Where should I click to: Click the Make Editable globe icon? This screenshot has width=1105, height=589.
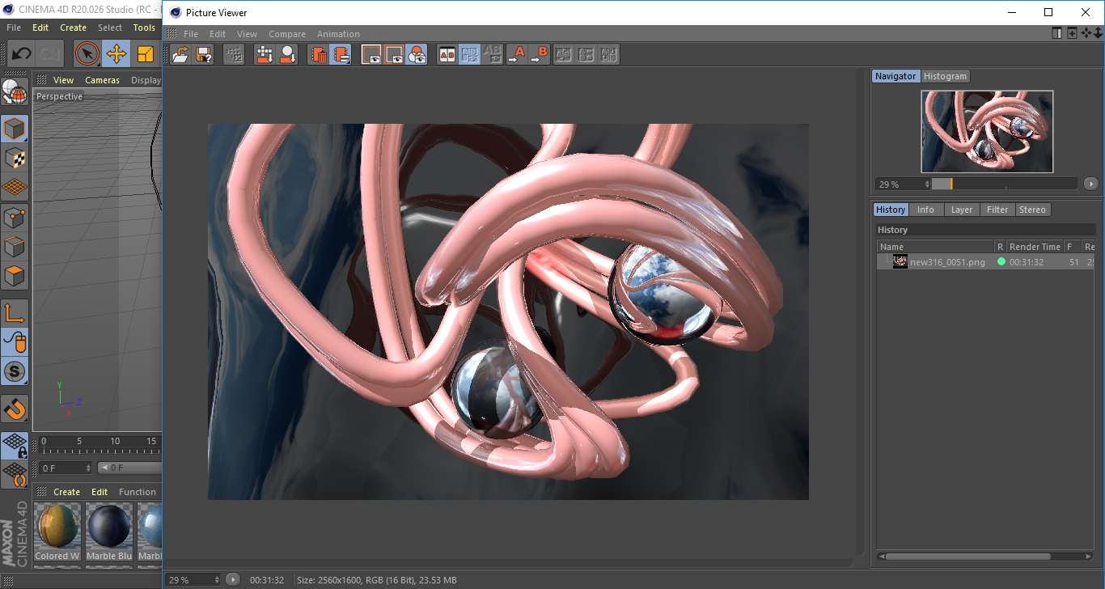point(15,92)
